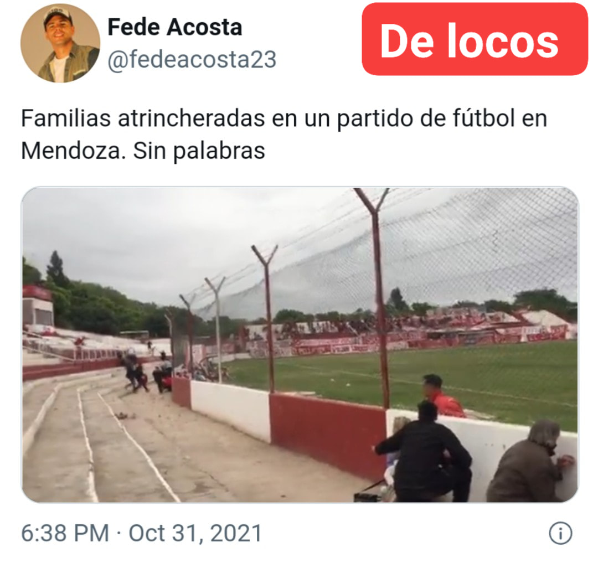Click the hooded person against the wall
This screenshot has height=563, width=598.
pos(530,462)
